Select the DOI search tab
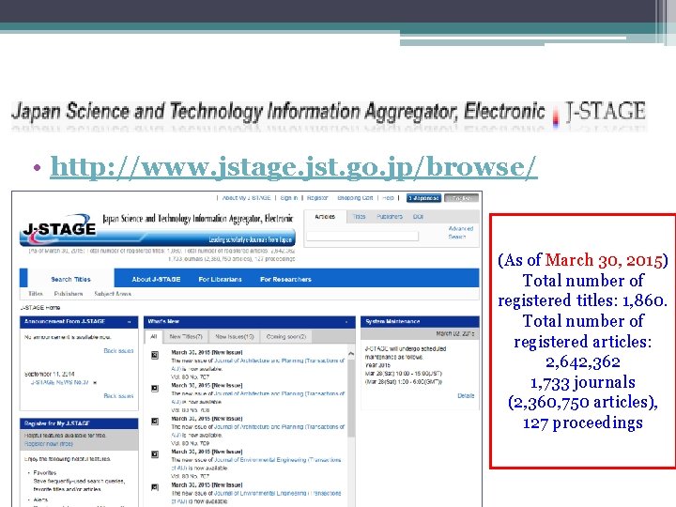The width and height of the screenshot is (676, 507). click(x=418, y=217)
